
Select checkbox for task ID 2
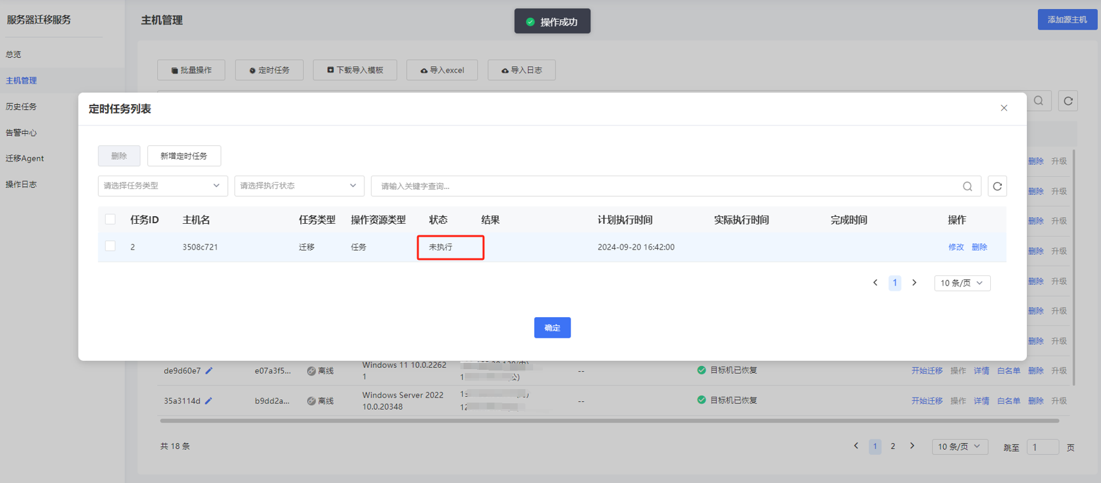pyautogui.click(x=110, y=246)
